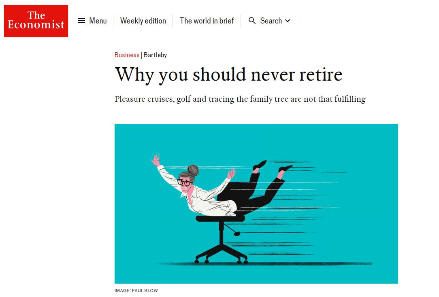Click the magnifying glass search icon
Screen dimensions: 439x297
point(252,21)
